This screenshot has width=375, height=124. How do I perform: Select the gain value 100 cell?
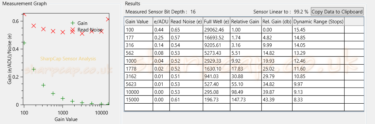pyautogui.click(x=139, y=30)
